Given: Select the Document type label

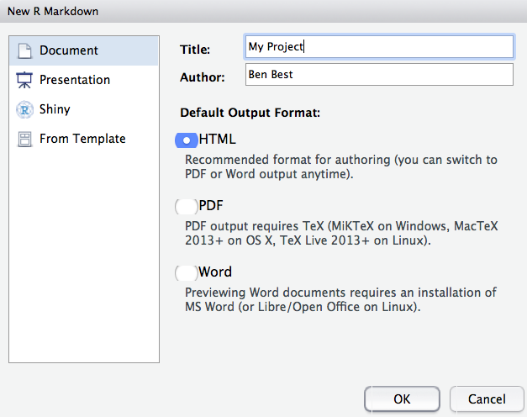Looking at the screenshot, I should point(68,51).
